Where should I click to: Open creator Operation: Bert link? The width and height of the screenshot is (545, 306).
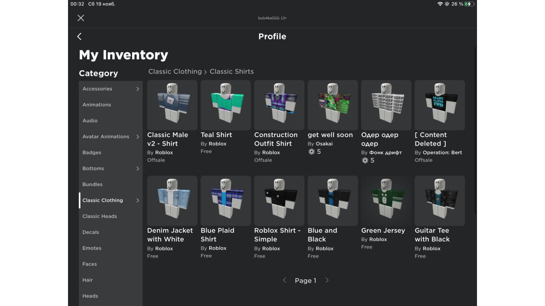coord(442,153)
